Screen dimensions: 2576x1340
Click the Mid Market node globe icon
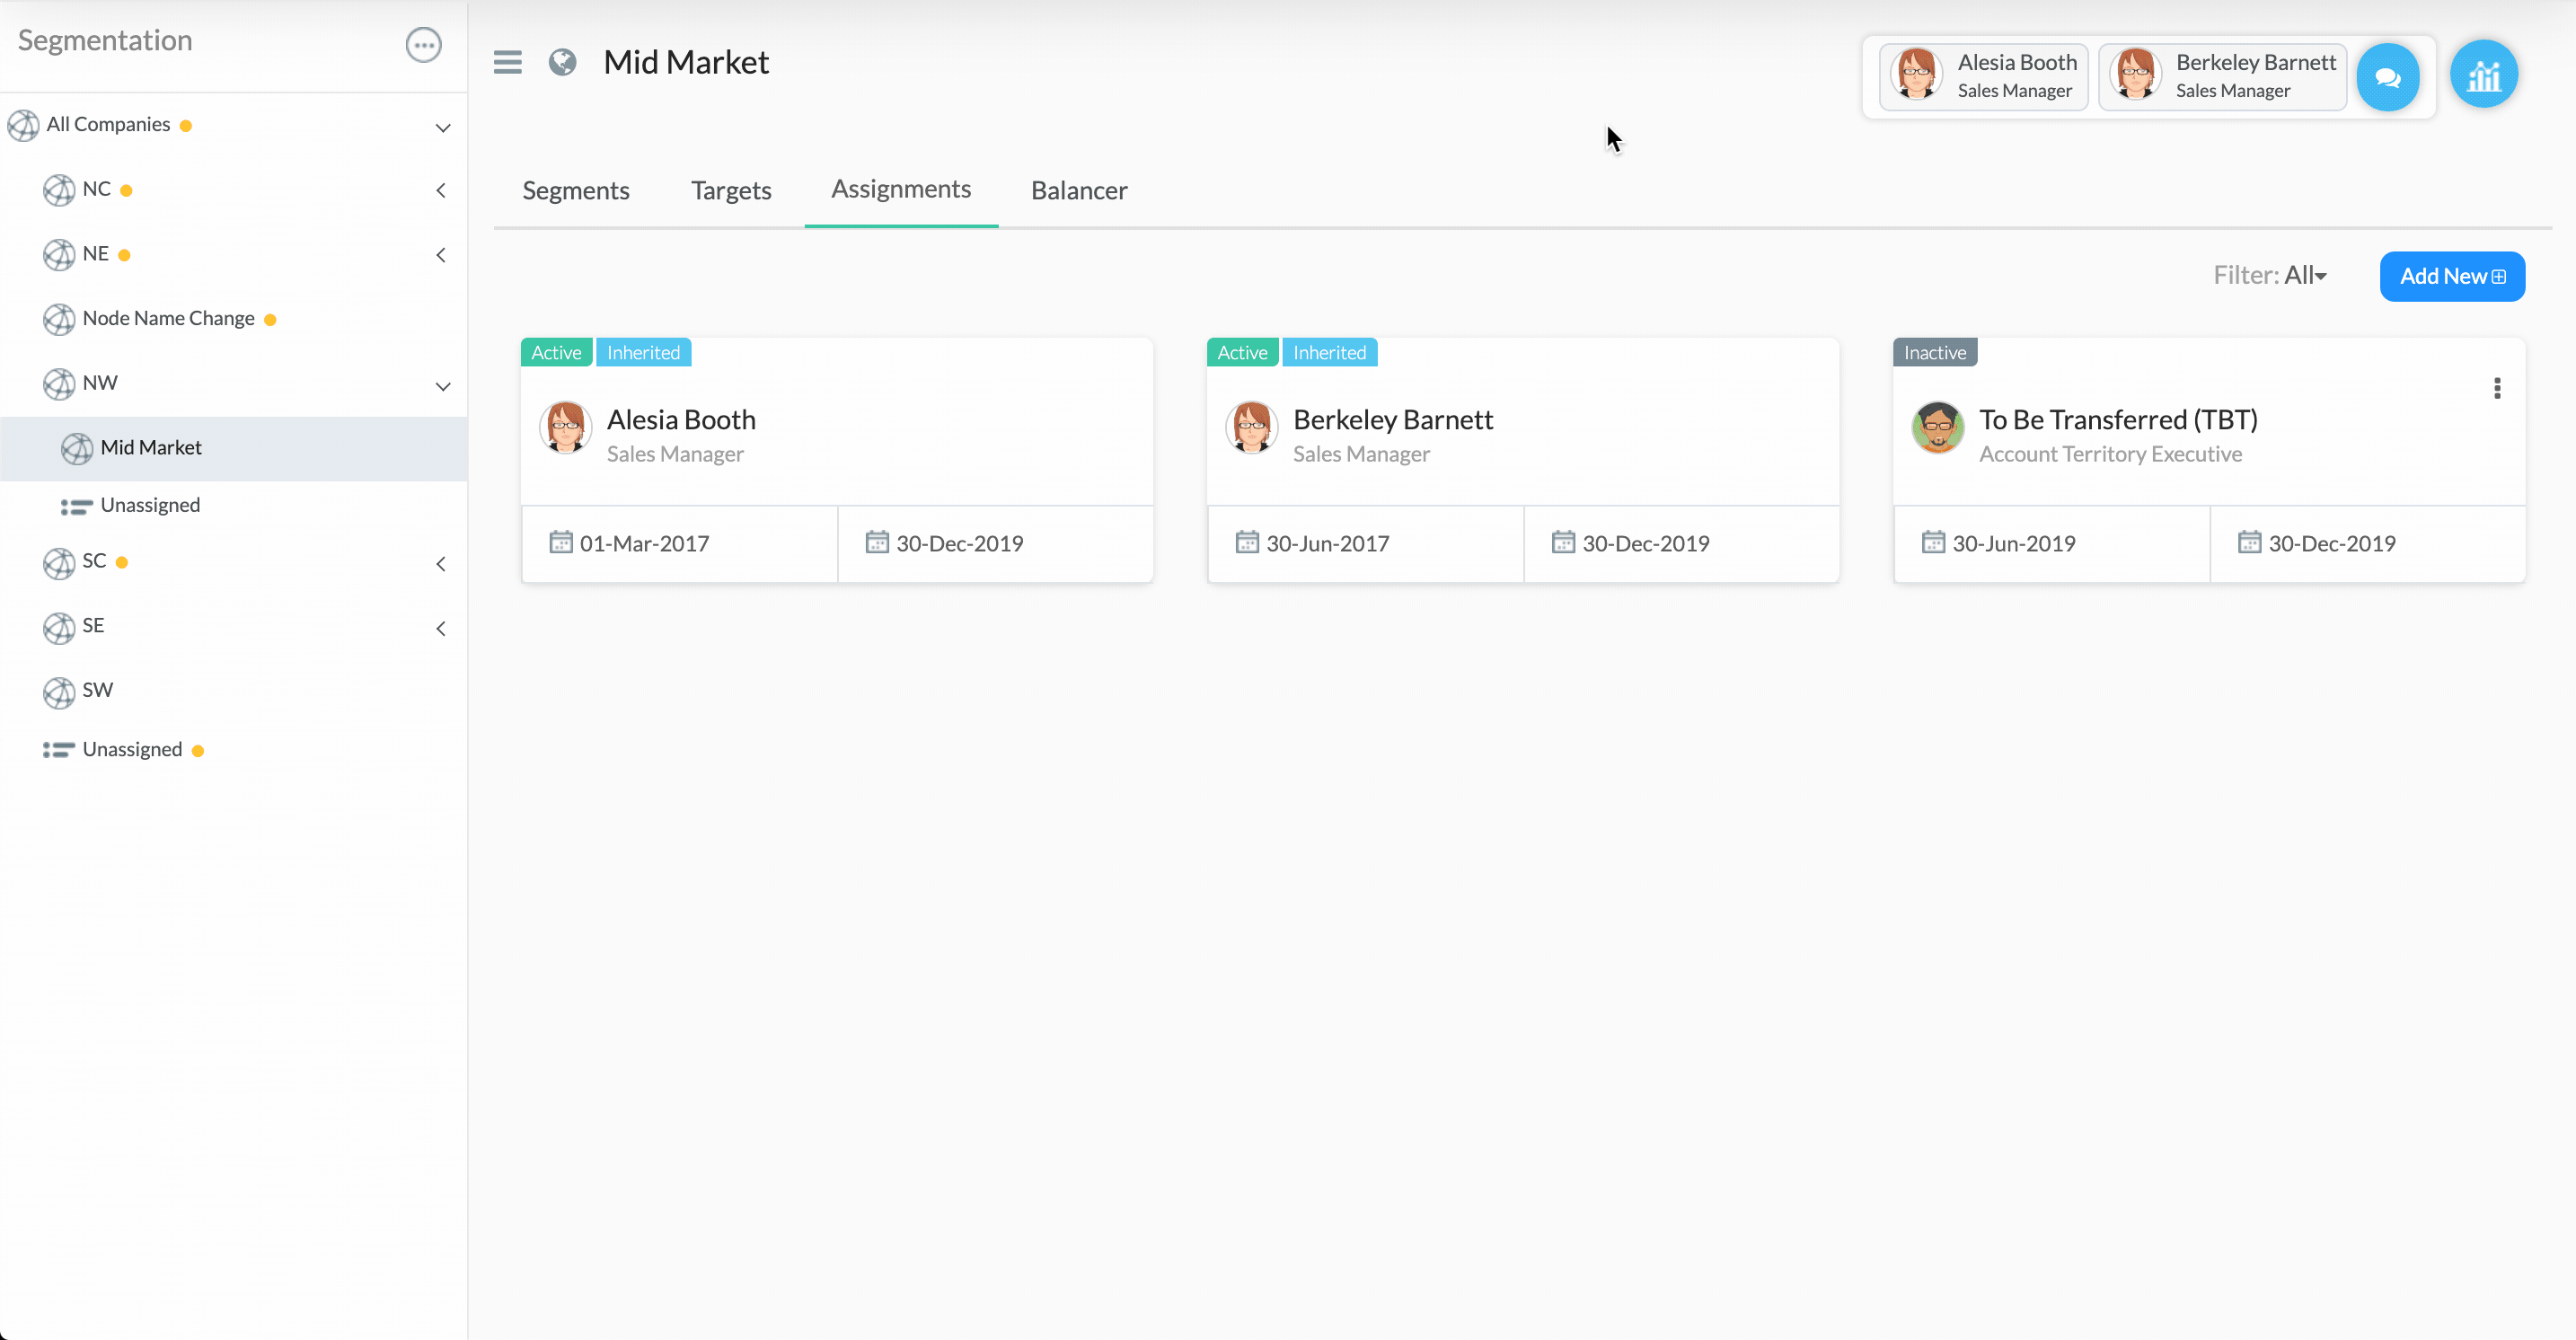tap(77, 449)
